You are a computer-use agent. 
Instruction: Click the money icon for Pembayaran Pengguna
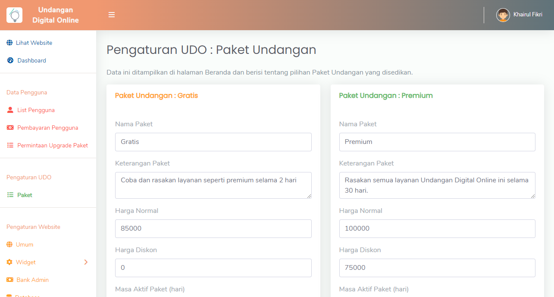10,128
